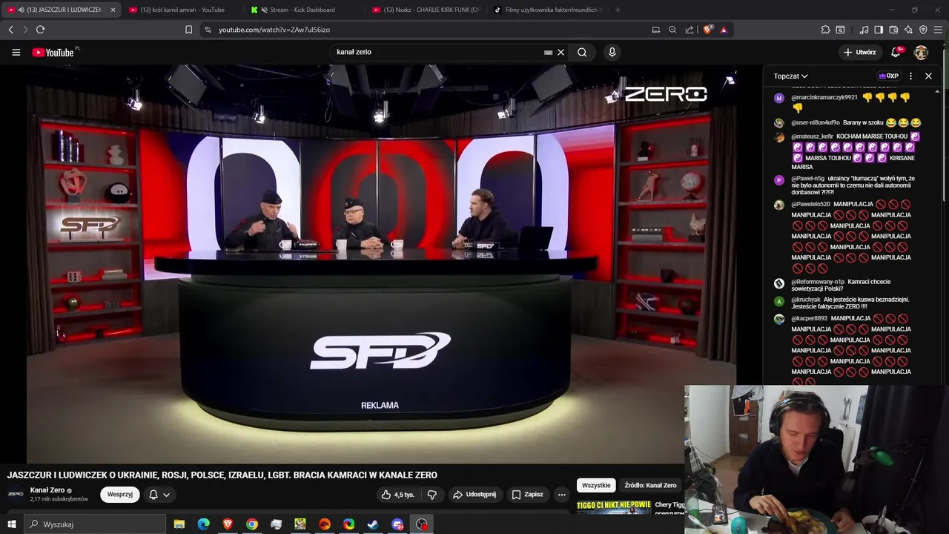Switch to the Stream - Kick Dashboard tab
This screenshot has height=534, width=949.
click(302, 10)
